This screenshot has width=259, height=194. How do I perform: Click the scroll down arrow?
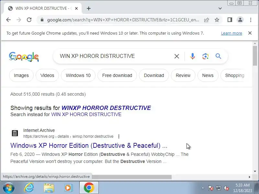pos(255,171)
